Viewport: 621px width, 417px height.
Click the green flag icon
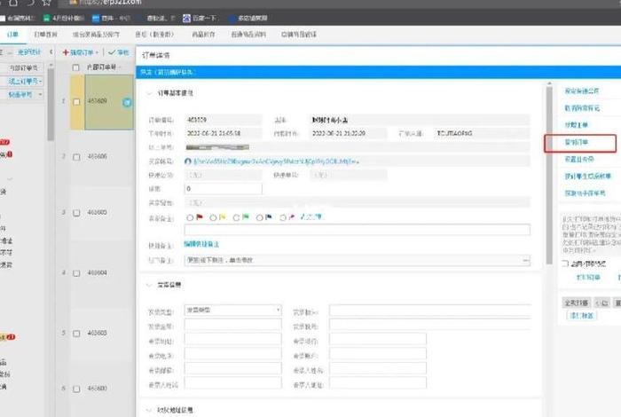click(x=246, y=217)
